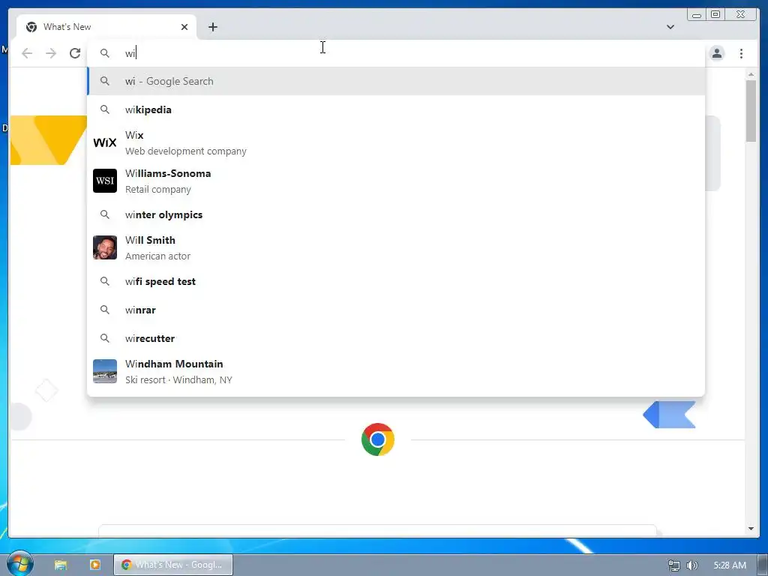Choose the 'wikipedia' suggestion
The width and height of the screenshot is (768, 576).
pos(396,109)
